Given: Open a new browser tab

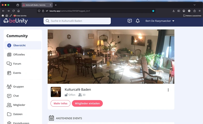Looking at the screenshot, I should click(56, 5).
